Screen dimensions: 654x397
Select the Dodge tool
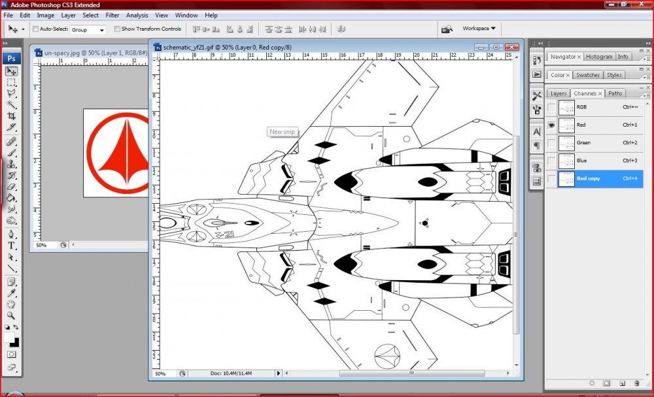11,220
